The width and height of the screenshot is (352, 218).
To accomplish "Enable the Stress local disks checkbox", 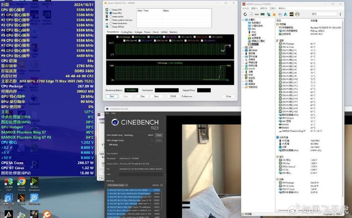I will point(111,23).
